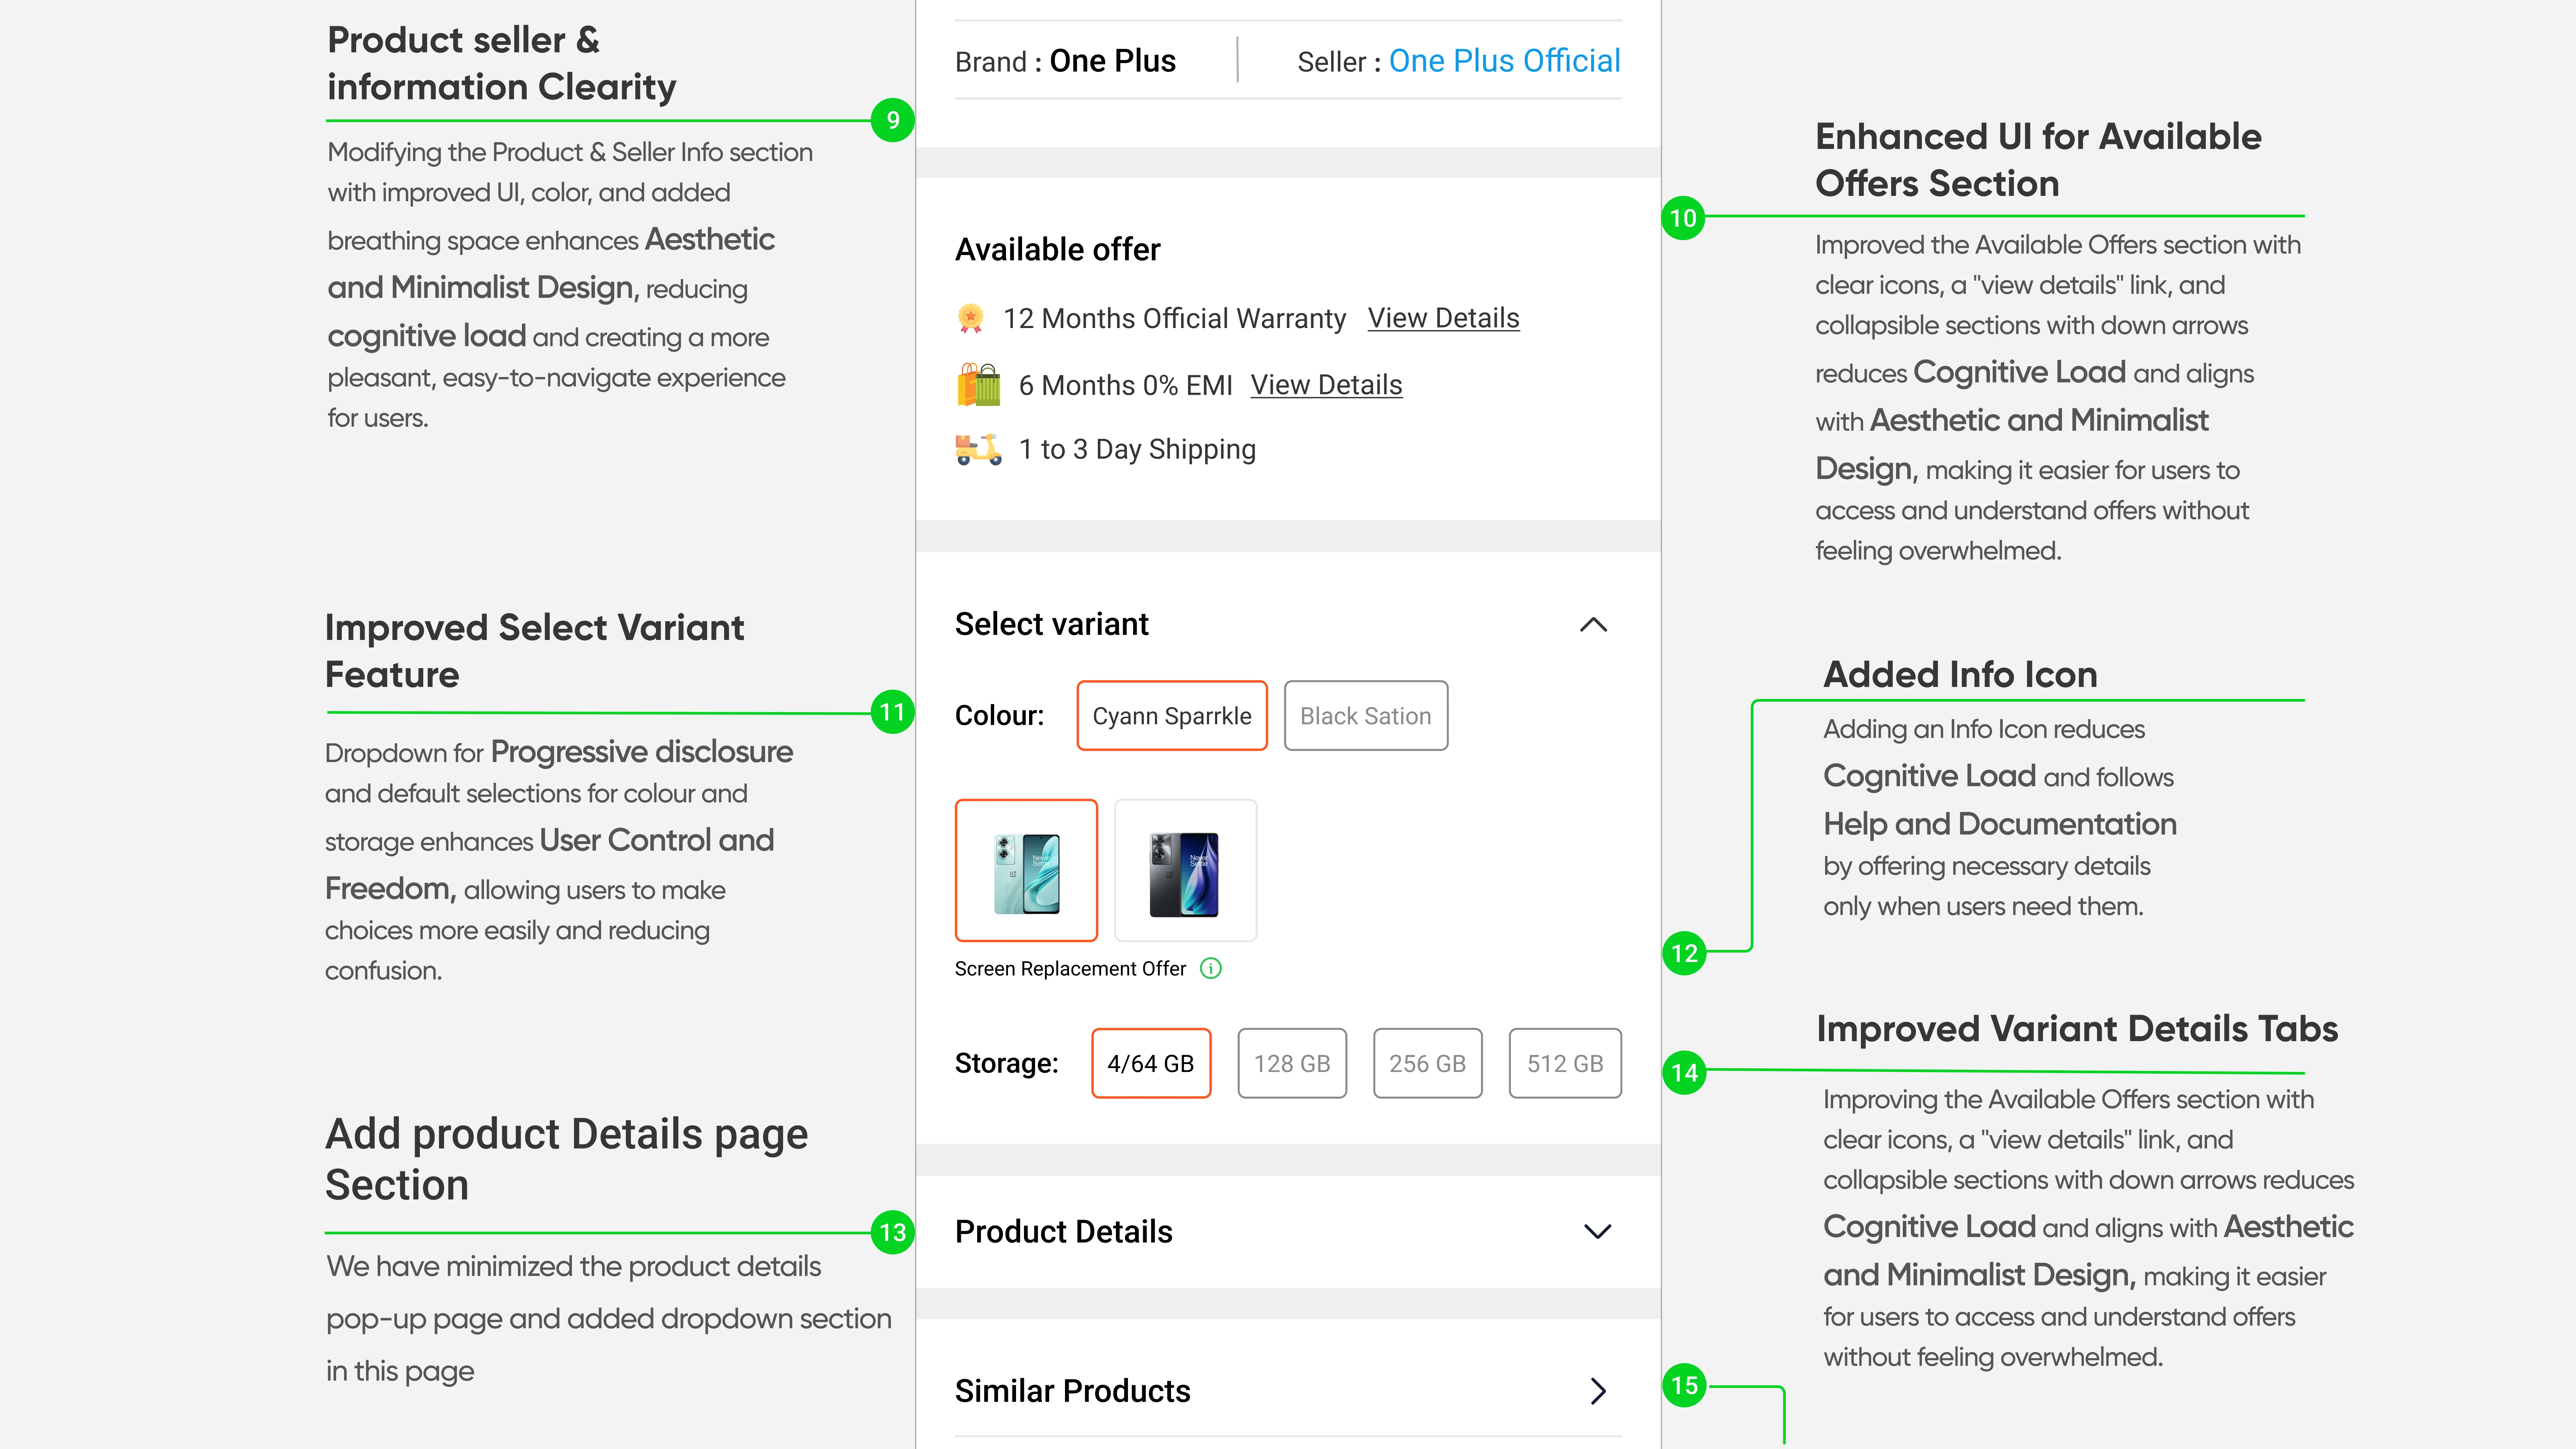Image resolution: width=2576 pixels, height=1449 pixels.
Task: Collapse the Select variant section
Action: coord(1593,625)
